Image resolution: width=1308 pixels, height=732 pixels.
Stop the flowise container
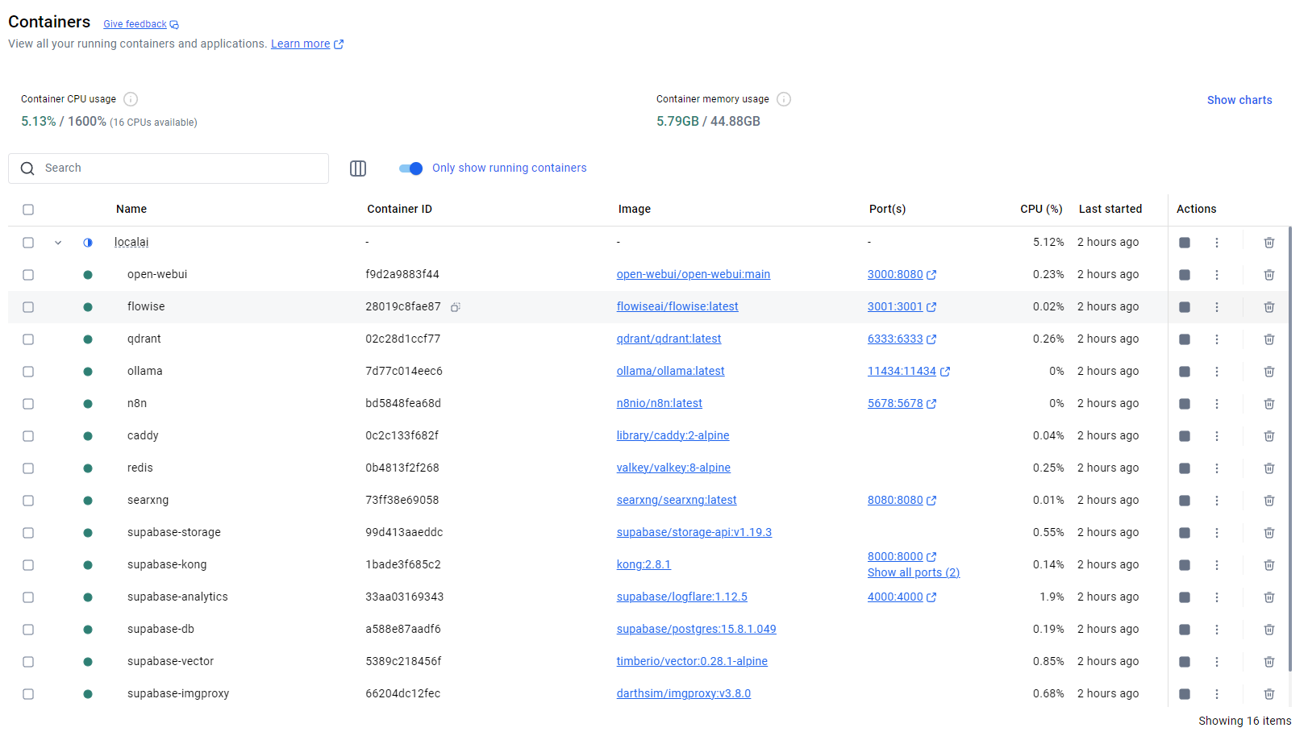(x=1185, y=307)
